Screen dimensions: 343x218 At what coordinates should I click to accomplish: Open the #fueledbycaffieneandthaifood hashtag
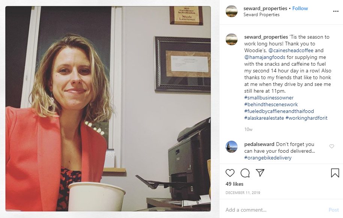click(x=279, y=111)
